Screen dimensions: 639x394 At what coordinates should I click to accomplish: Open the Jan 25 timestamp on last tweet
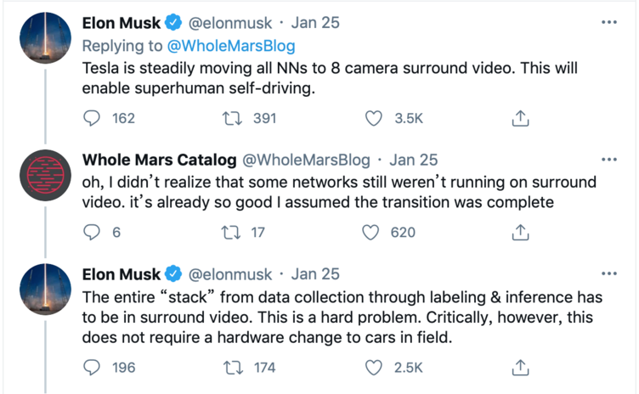pyautogui.click(x=315, y=274)
